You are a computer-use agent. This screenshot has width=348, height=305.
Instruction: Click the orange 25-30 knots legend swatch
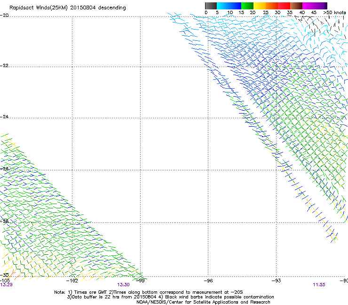[272, 6]
